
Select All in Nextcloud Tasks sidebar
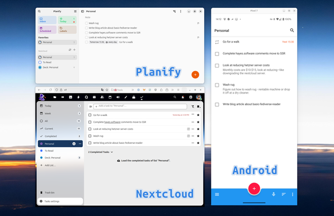tap(60, 121)
